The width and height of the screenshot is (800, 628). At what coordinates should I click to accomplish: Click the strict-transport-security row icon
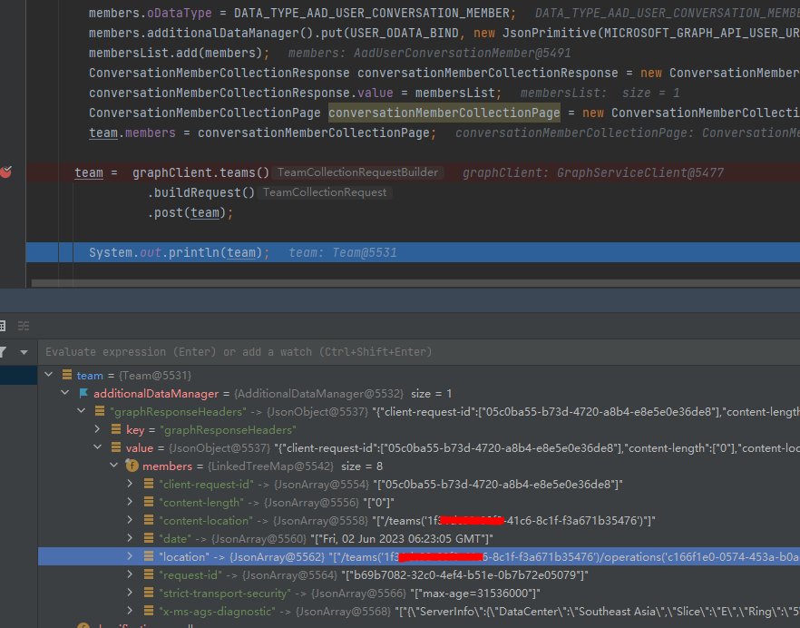pos(149,593)
